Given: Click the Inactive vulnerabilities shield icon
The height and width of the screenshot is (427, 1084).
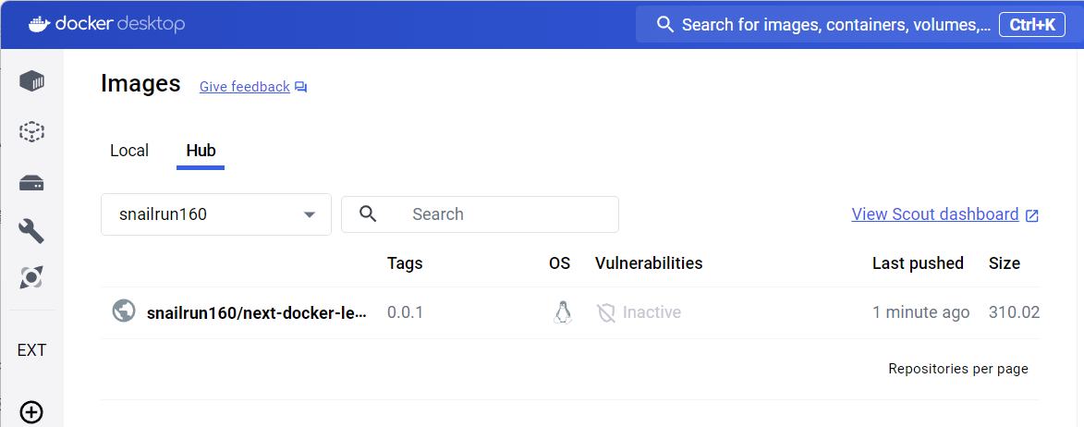Looking at the screenshot, I should coord(606,312).
